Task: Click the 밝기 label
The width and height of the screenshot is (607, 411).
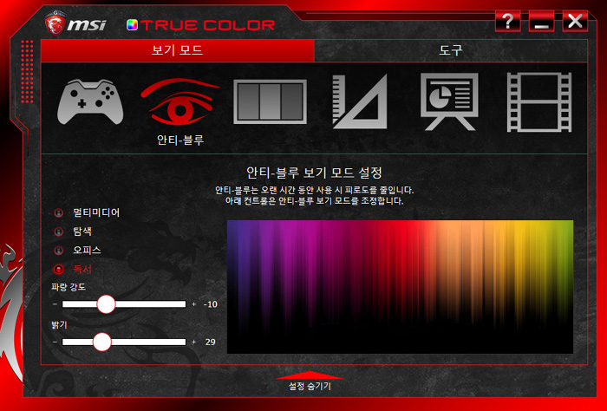Action: [x=59, y=325]
